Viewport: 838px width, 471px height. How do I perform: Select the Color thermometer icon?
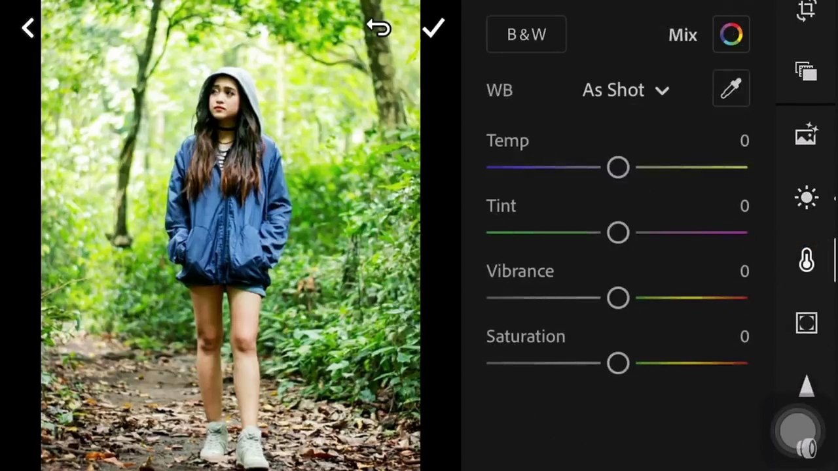point(807,260)
